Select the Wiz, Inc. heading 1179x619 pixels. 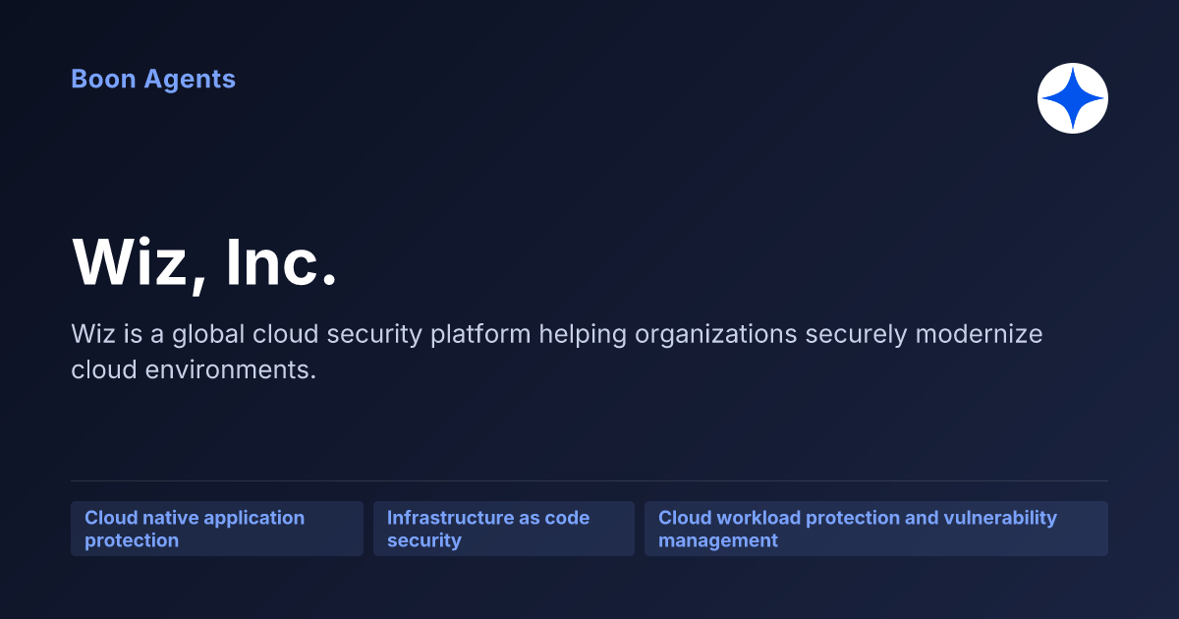click(204, 262)
